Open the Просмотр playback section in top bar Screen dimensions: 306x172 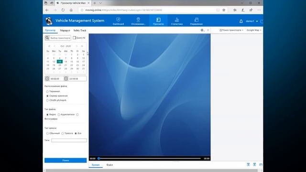158,21
